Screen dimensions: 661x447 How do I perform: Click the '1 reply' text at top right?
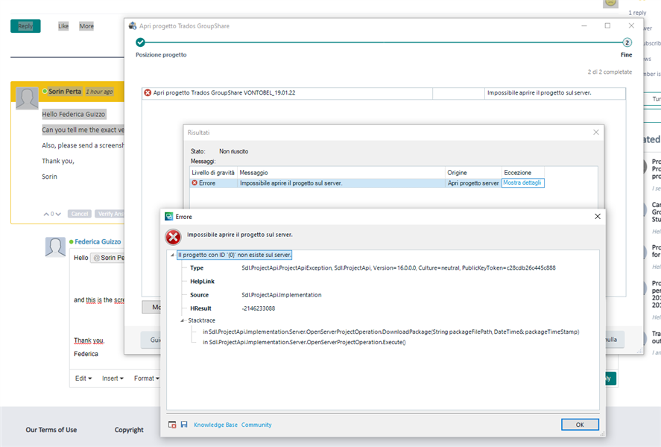tap(637, 13)
